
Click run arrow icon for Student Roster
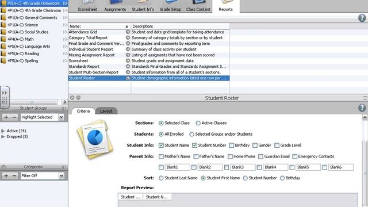(x=128, y=78)
